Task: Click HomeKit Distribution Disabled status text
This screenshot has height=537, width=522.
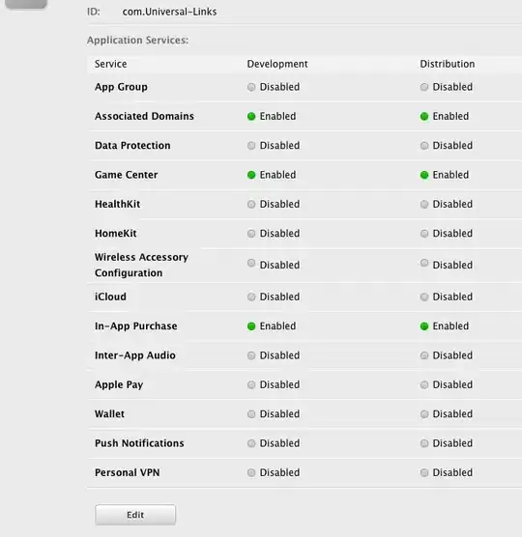Action: pyautogui.click(x=452, y=234)
